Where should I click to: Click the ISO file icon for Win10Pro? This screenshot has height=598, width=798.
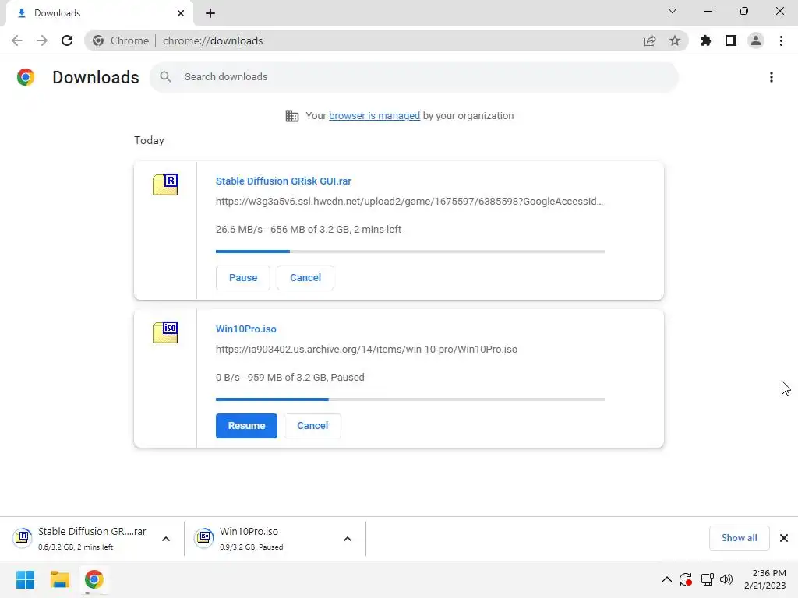[165, 332]
